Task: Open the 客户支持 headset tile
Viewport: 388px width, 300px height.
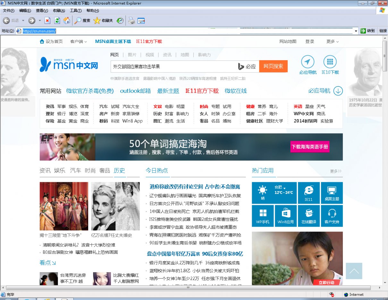Action: 332,216
